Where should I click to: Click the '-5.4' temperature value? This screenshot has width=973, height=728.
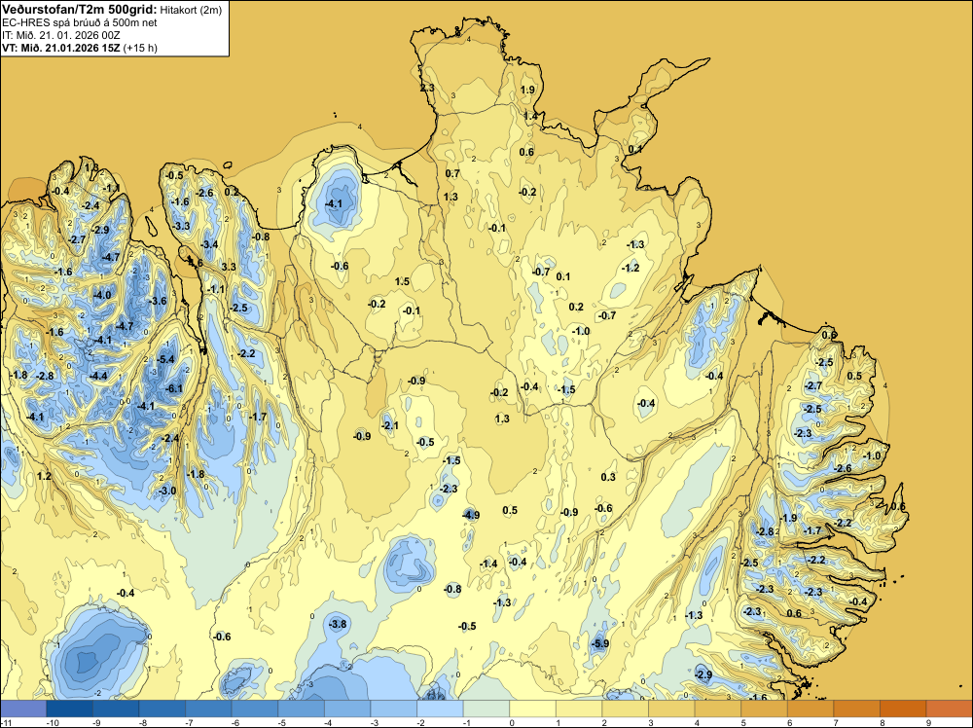pos(165,359)
